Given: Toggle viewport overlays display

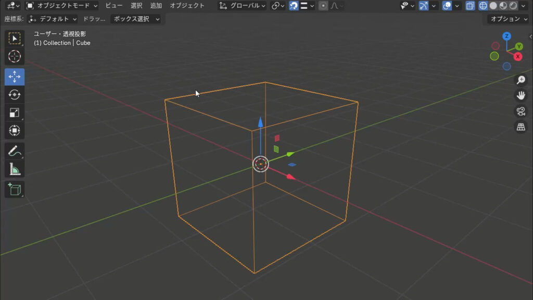Looking at the screenshot, I should pos(447,5).
